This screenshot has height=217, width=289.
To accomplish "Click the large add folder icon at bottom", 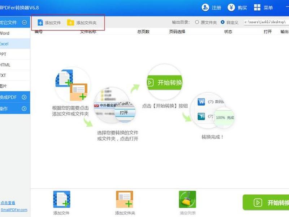I will pyautogui.click(x=125, y=199).
